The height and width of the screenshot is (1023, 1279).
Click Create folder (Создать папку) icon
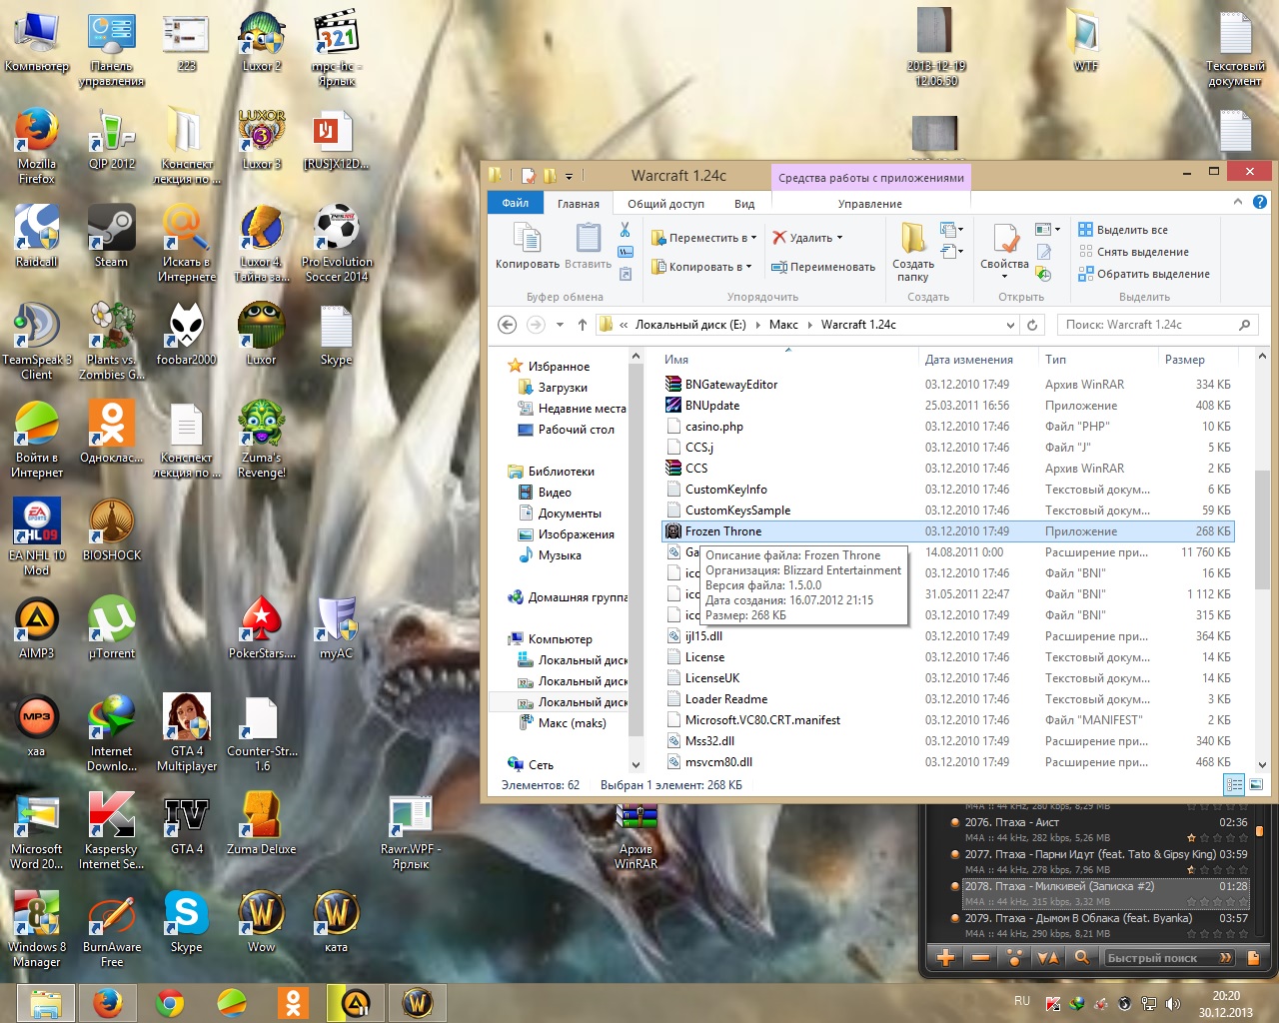pyautogui.click(x=912, y=238)
